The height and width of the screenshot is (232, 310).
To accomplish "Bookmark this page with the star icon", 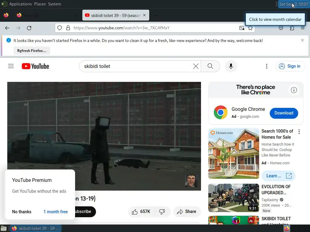I will [x=250, y=28].
